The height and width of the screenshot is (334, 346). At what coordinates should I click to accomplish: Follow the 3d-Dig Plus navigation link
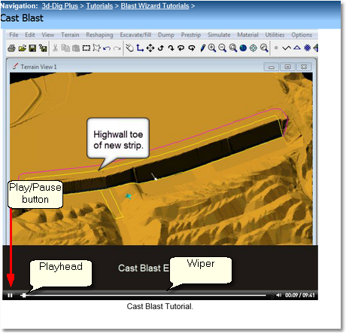(x=60, y=6)
